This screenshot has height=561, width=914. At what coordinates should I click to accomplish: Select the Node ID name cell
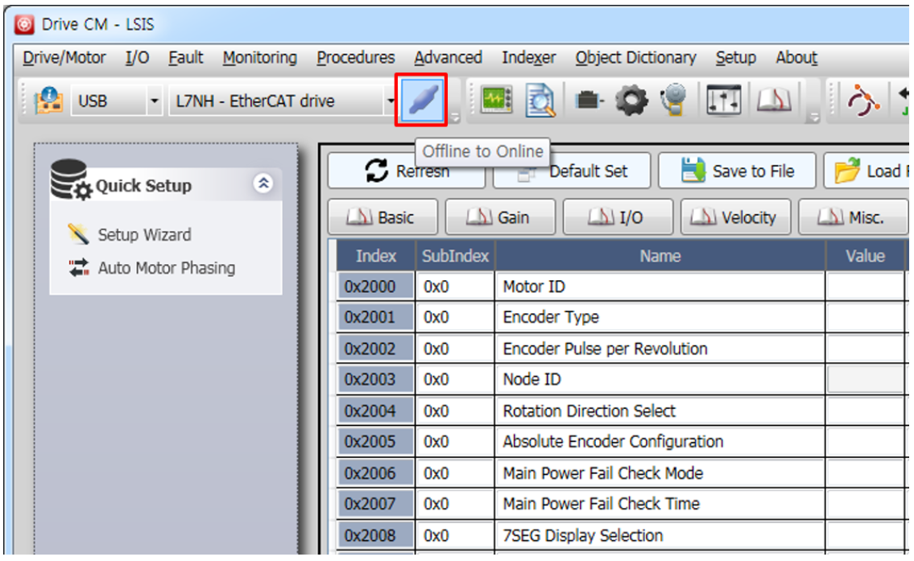(660, 380)
